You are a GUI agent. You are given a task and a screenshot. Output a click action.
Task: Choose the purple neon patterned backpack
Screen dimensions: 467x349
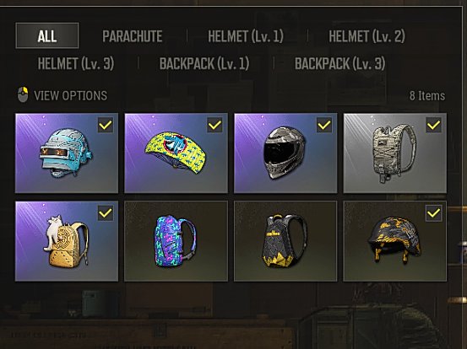pyautogui.click(x=176, y=241)
